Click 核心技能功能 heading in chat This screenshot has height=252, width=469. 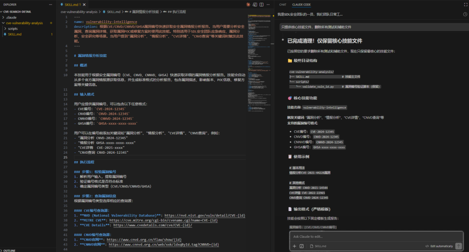(305, 98)
